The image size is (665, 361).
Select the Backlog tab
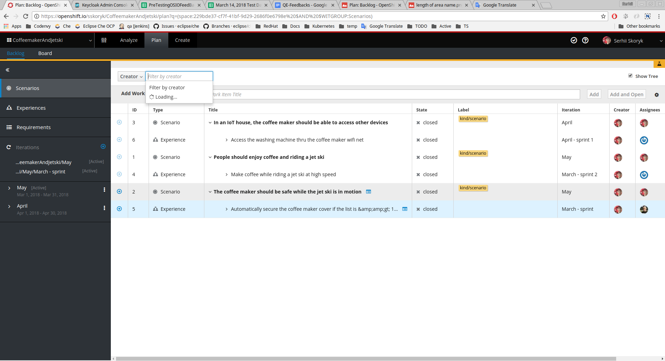(16, 53)
